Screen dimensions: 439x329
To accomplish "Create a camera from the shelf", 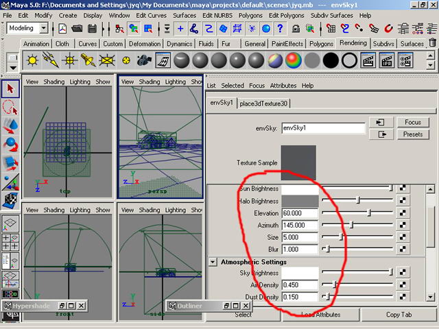I will point(145,60).
